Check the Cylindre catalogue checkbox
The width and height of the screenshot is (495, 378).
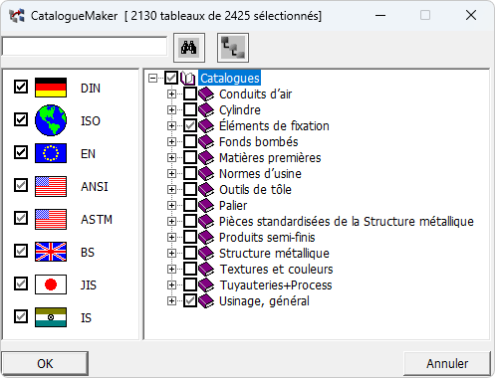[190, 110]
